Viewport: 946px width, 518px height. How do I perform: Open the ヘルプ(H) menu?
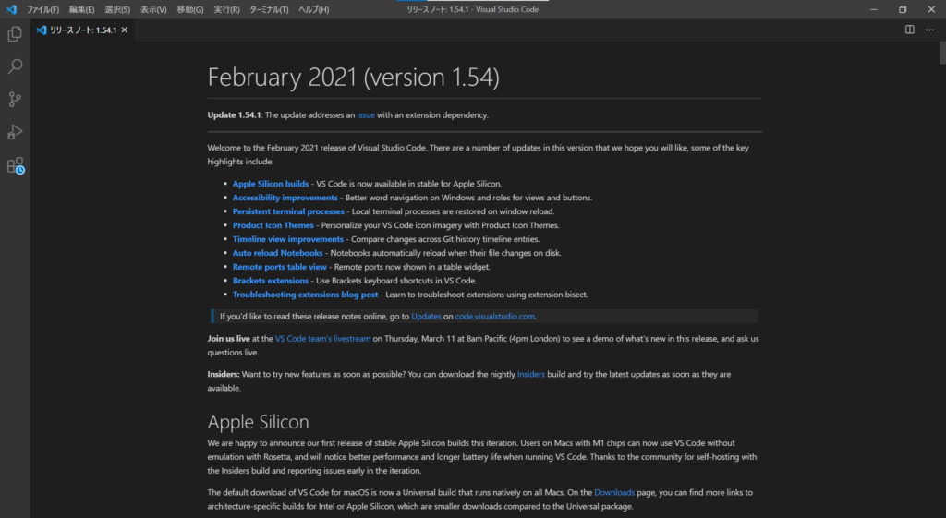coord(314,9)
